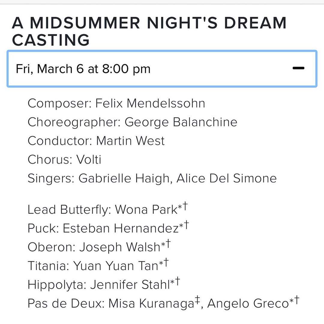Click choreographer name George Balanchine
324x324 pixels.
(x=181, y=122)
